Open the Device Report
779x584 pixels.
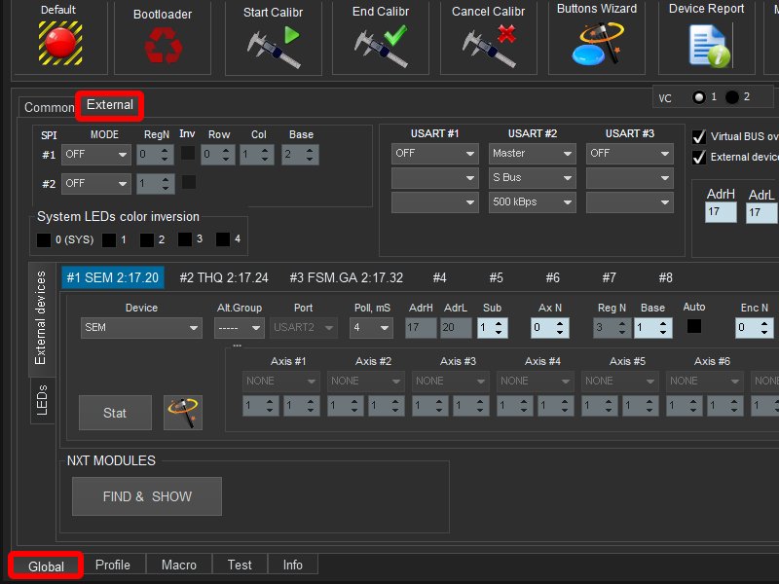coord(708,44)
